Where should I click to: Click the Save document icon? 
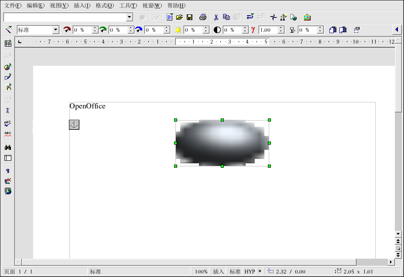(190, 17)
